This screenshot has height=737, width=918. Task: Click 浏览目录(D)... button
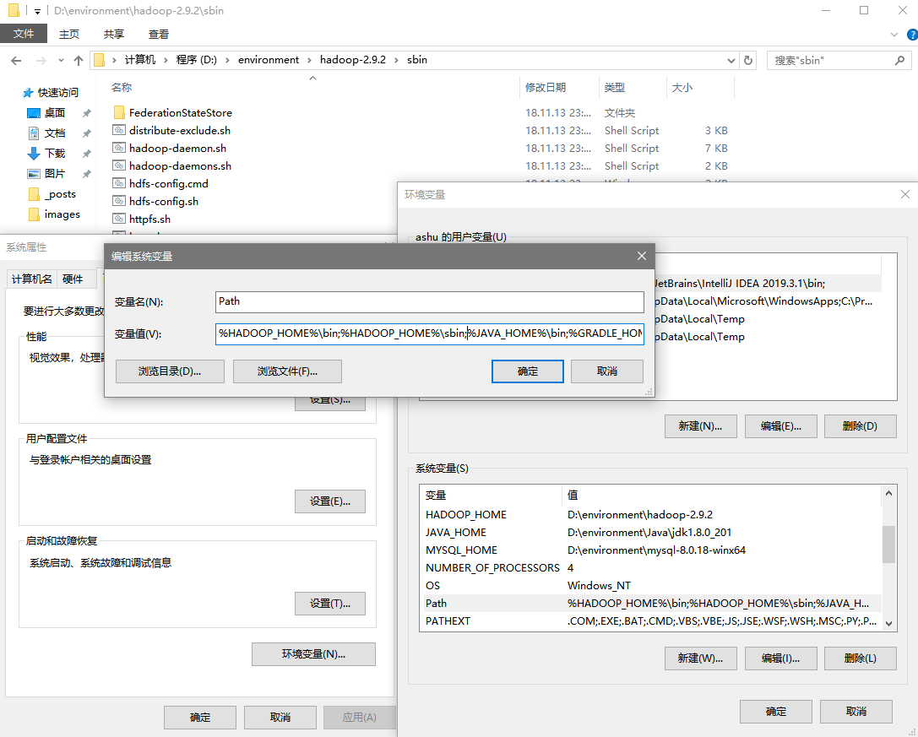click(170, 371)
